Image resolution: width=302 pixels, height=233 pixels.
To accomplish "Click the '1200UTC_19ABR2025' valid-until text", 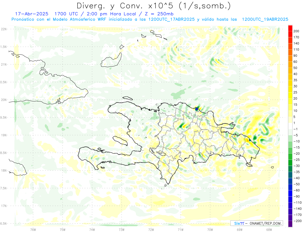I will point(265,19).
